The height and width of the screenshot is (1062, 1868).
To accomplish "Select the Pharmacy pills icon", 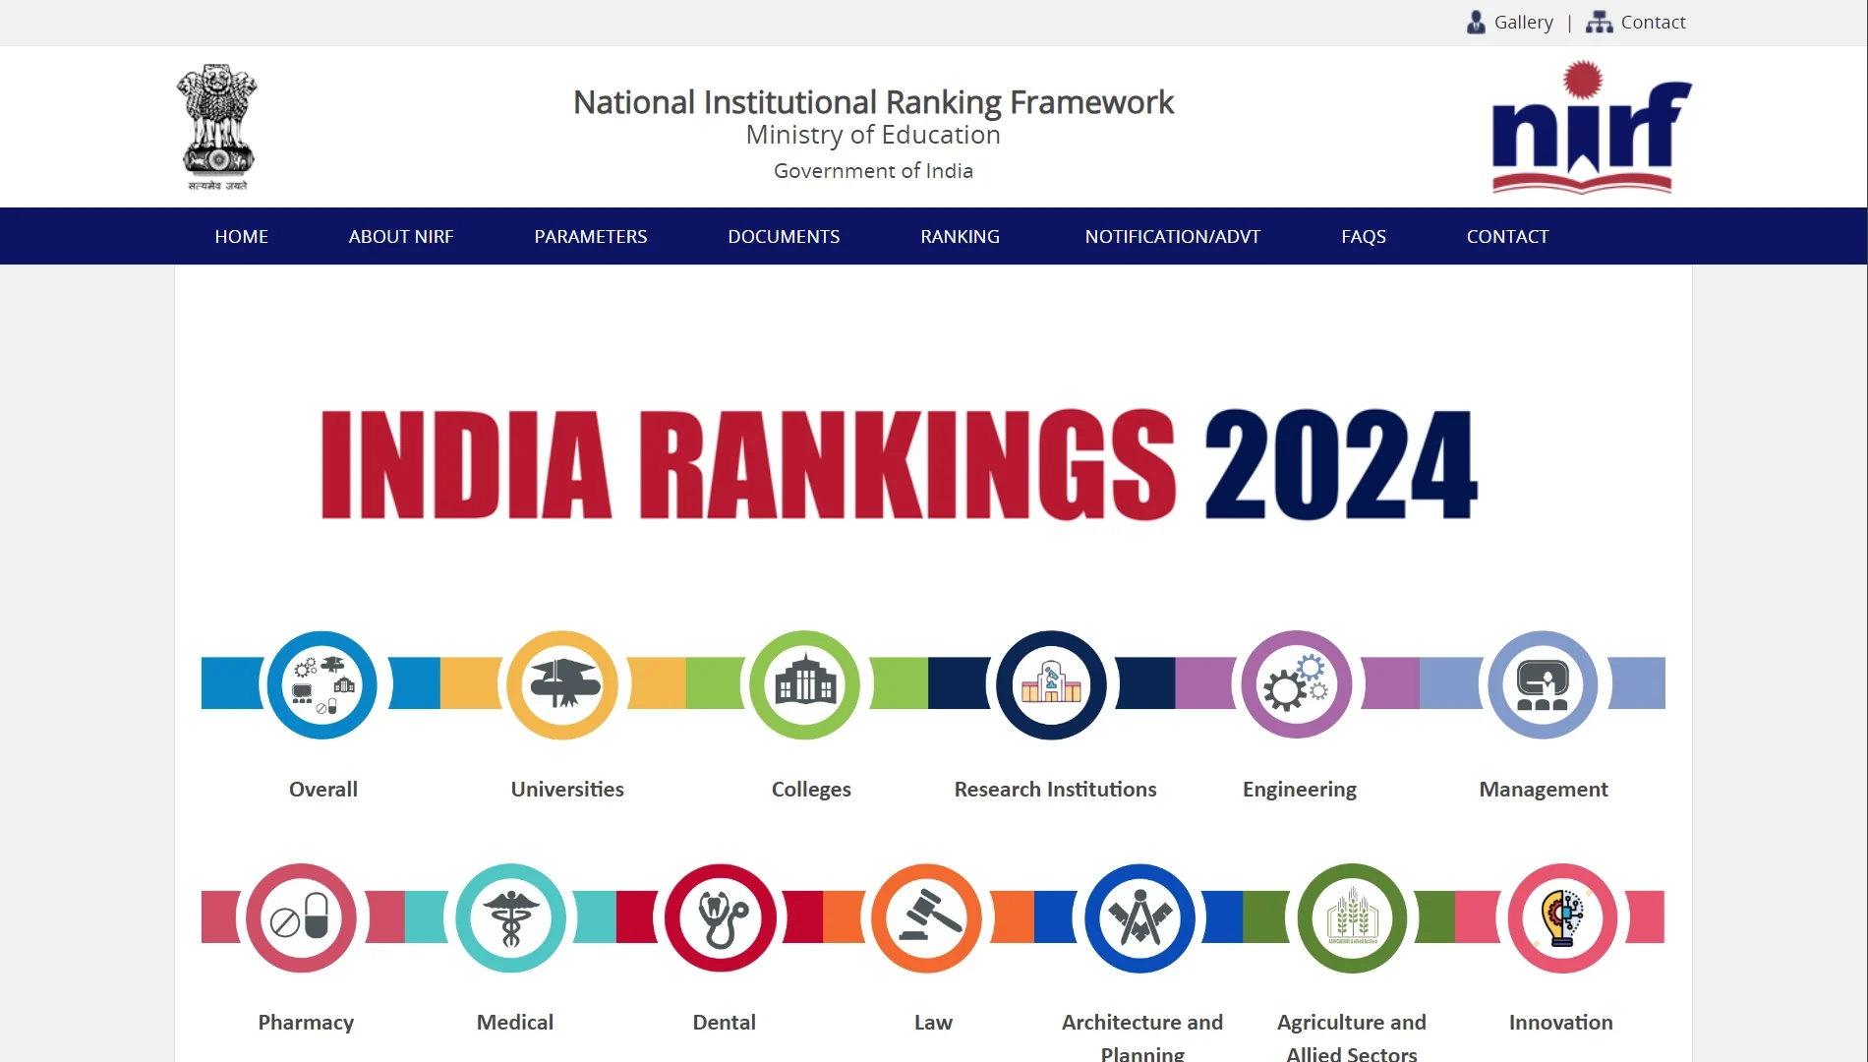I will pyautogui.click(x=301, y=918).
